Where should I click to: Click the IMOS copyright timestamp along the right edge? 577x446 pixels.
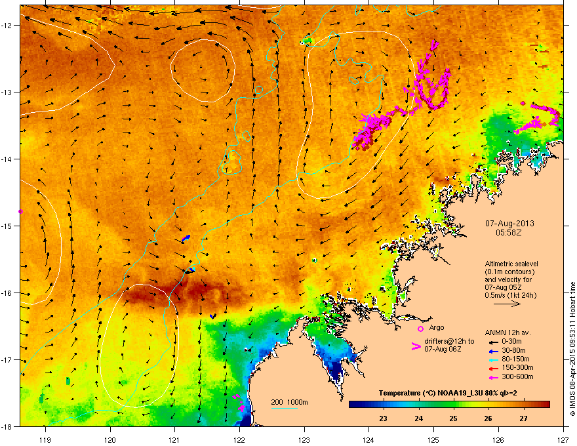pos(572,349)
